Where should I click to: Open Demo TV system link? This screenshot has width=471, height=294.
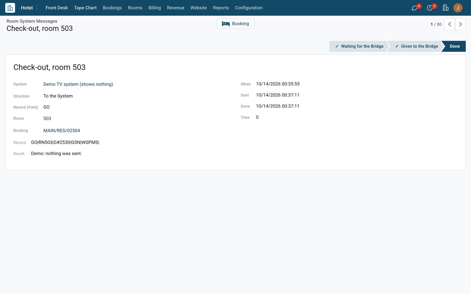click(x=78, y=84)
